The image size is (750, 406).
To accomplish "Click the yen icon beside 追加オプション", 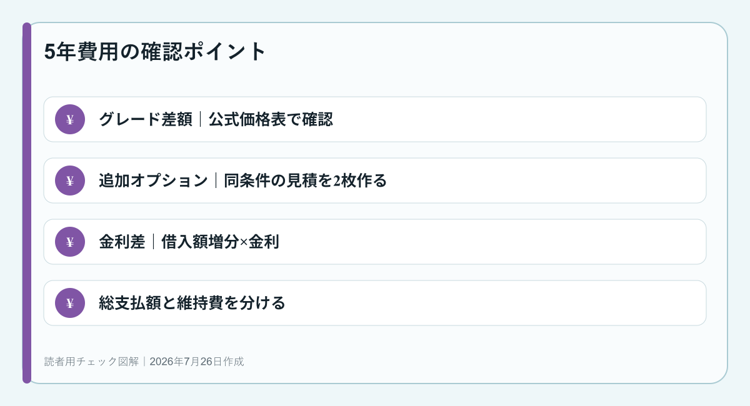I will 70,181.
